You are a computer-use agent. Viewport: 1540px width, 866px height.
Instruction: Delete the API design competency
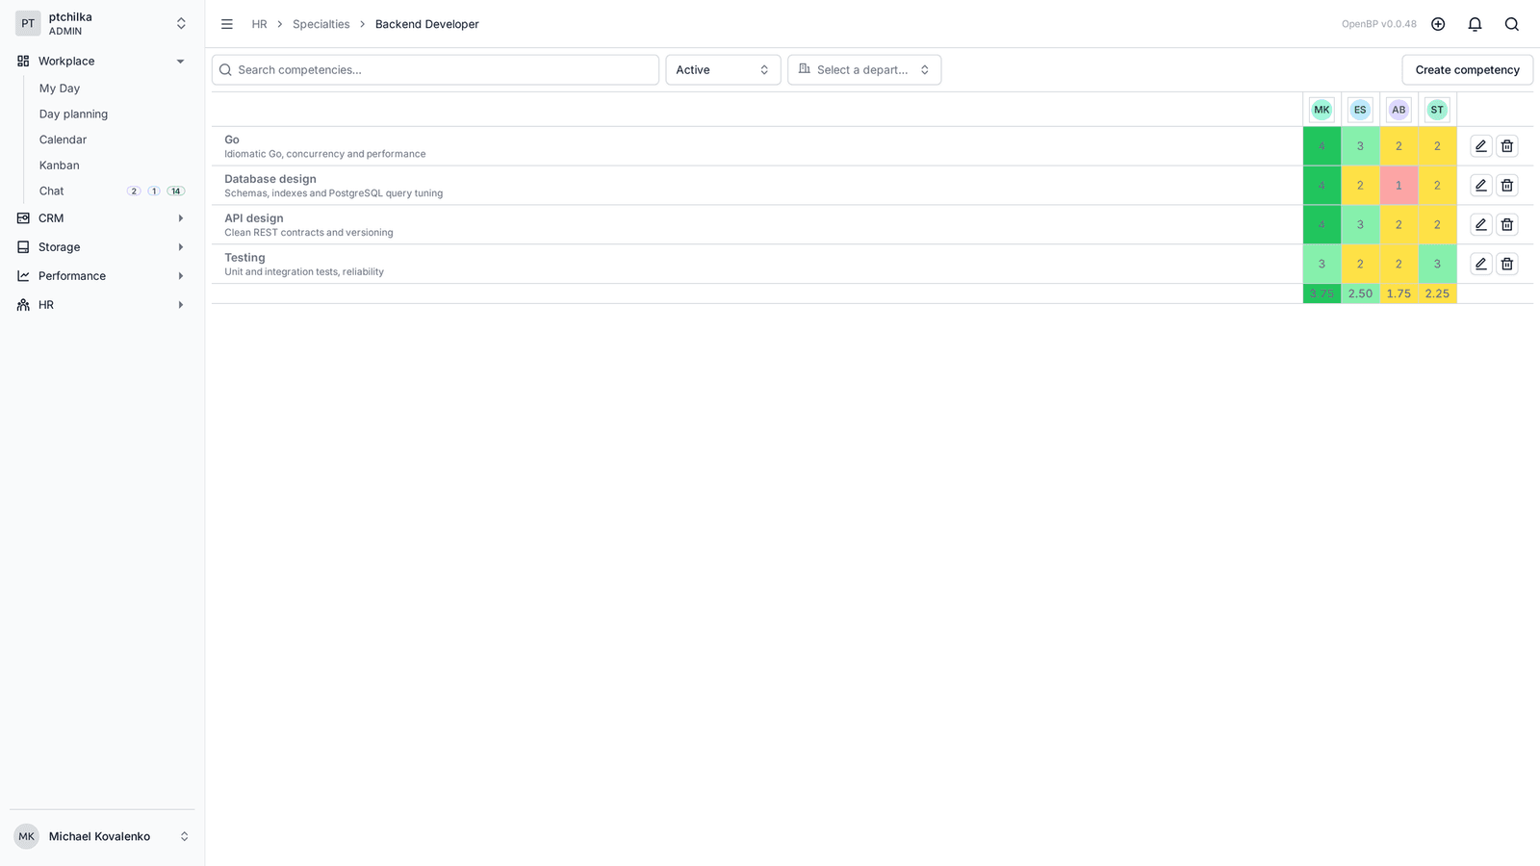tap(1507, 224)
